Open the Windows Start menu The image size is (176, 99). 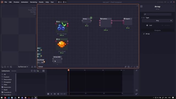pos(2,98)
